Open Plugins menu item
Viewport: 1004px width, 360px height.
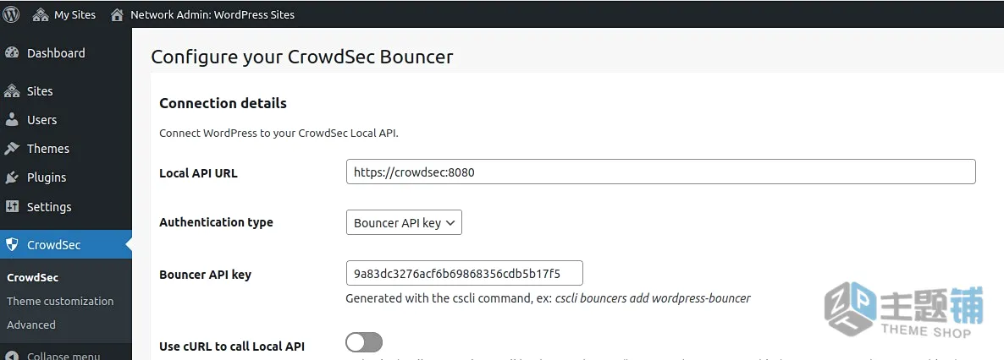[66, 177]
